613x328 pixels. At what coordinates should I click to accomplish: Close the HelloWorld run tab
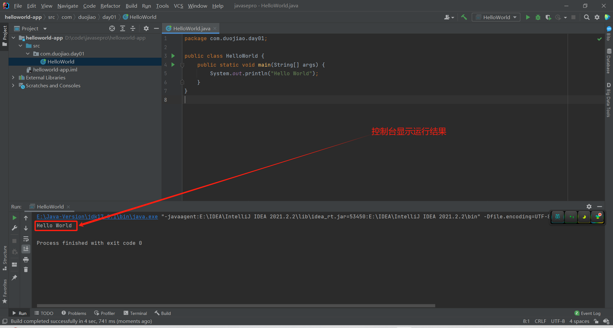(x=68, y=207)
